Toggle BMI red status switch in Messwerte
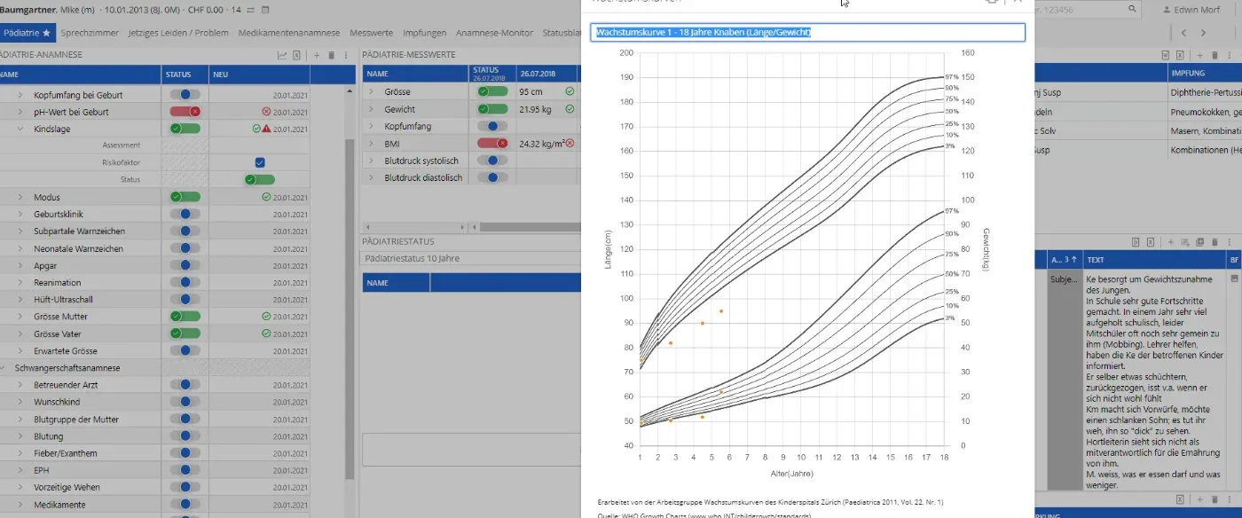 (492, 143)
